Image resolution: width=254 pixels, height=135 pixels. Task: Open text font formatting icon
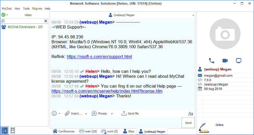click(191, 113)
